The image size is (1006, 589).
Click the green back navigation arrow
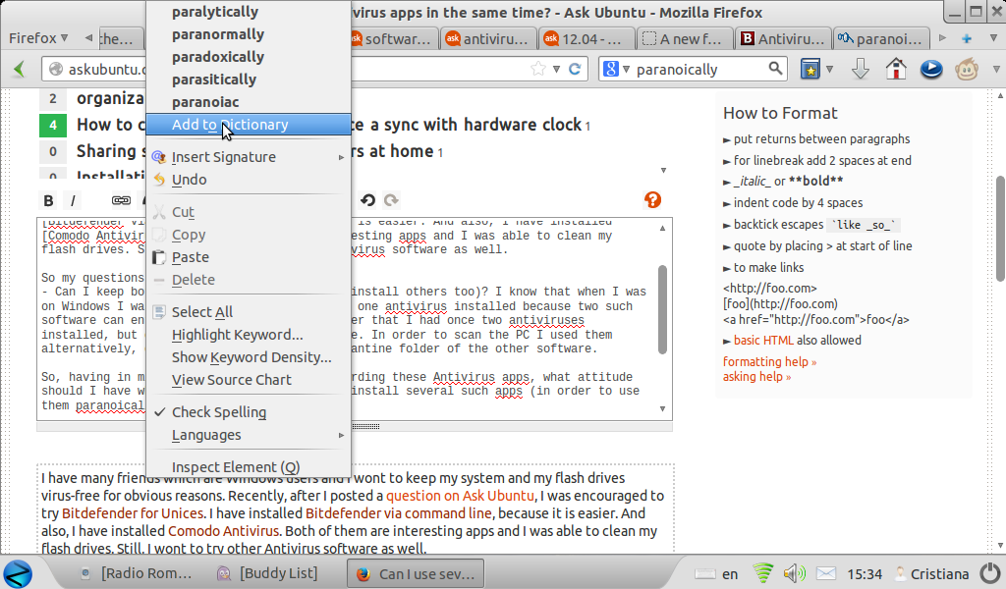coord(20,70)
